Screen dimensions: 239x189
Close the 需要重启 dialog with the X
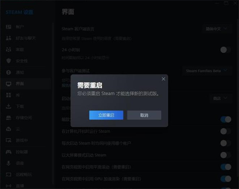point(163,79)
